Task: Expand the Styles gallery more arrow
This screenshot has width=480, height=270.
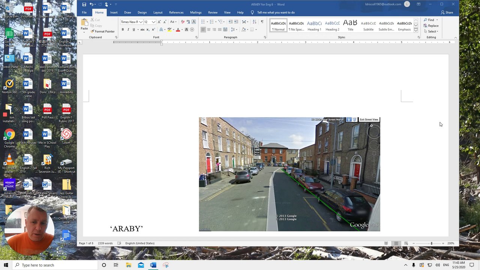Action: click(x=416, y=30)
